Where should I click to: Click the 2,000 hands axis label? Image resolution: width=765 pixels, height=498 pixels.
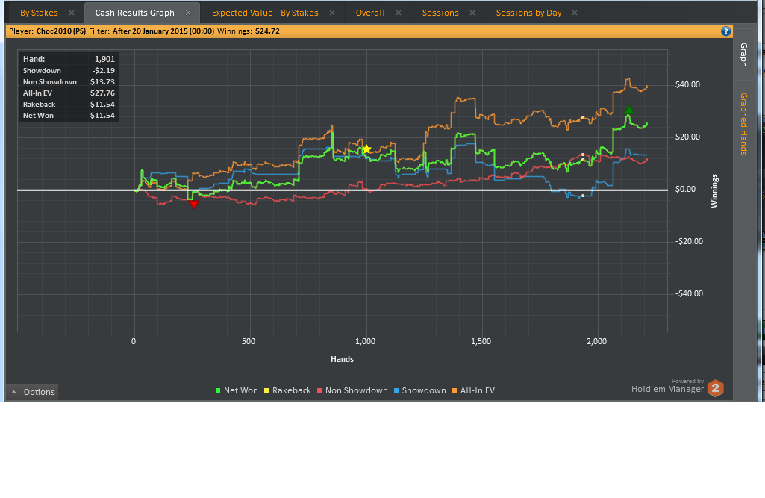pos(596,341)
